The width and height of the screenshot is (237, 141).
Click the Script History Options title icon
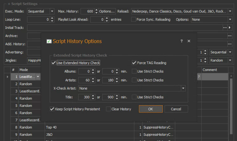(49, 41)
